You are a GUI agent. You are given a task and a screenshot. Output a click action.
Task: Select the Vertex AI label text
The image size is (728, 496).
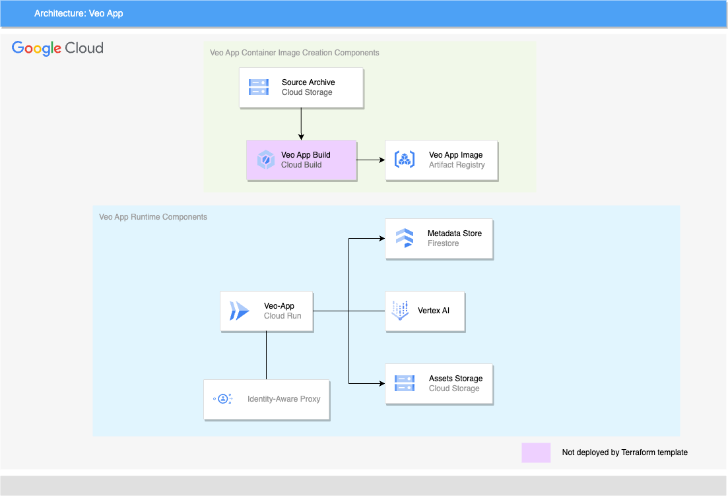pyautogui.click(x=433, y=311)
